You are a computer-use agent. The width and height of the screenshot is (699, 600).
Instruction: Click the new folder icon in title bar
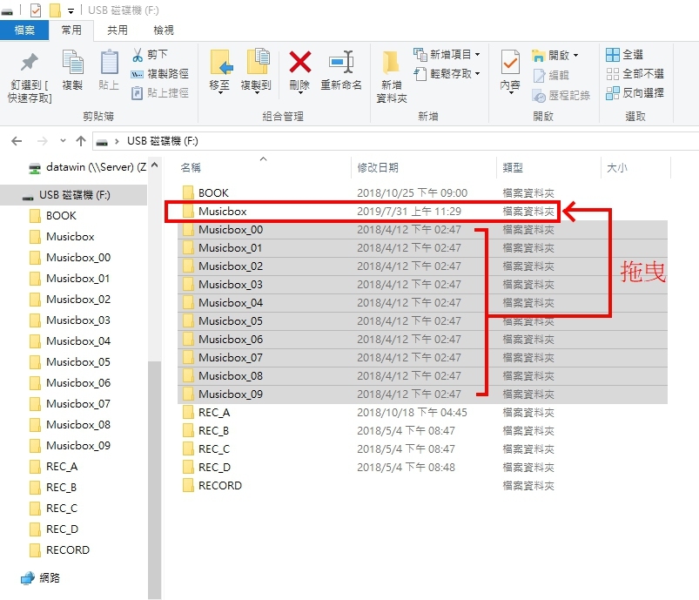pos(55,10)
